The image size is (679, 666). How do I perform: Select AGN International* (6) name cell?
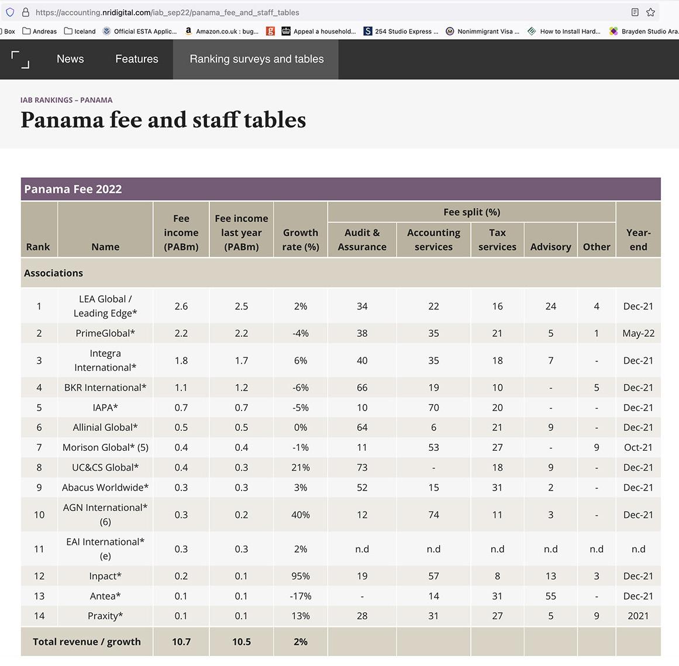tap(105, 515)
